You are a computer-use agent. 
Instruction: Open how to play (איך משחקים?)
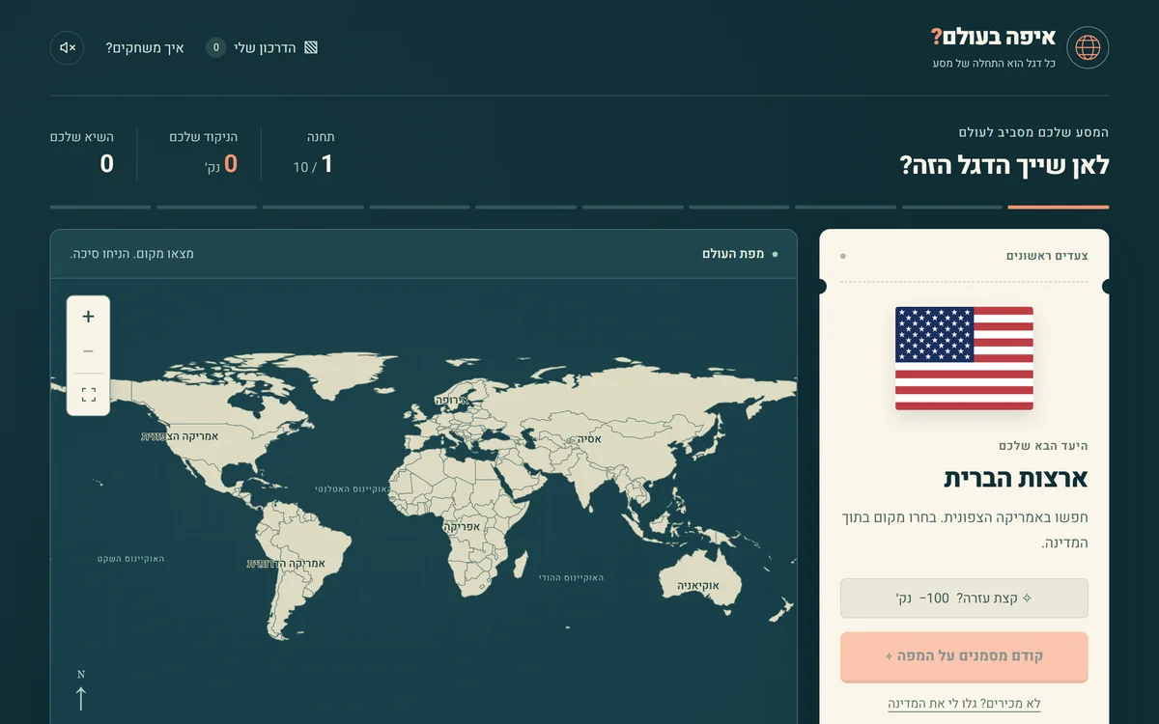(145, 47)
